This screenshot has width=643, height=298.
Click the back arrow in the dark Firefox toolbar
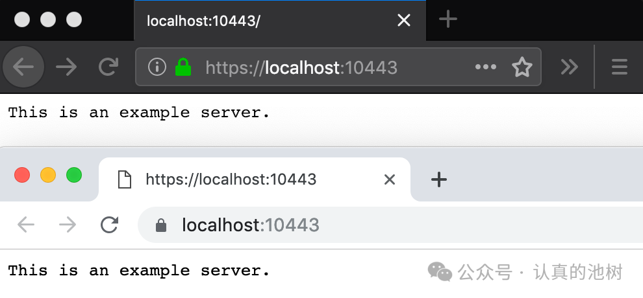click(x=23, y=67)
